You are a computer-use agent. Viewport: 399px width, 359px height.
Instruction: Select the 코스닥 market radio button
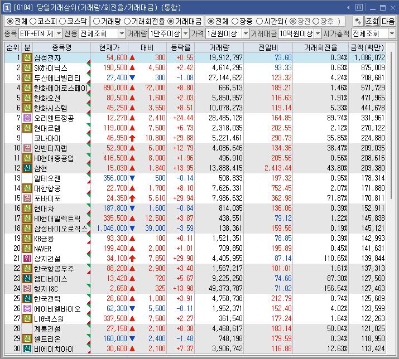coord(63,22)
